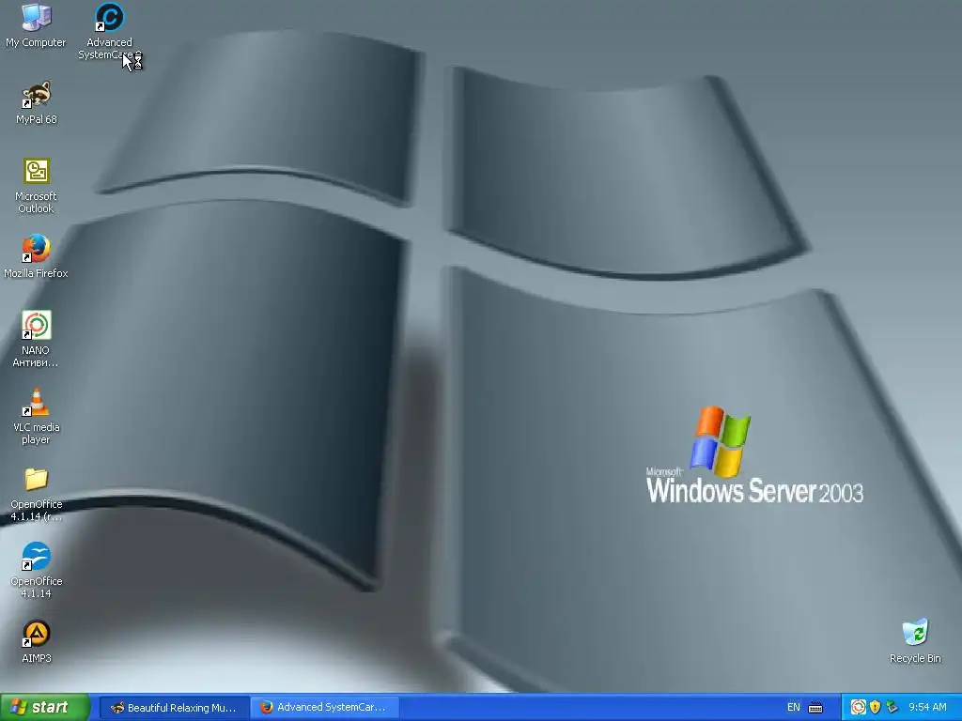This screenshot has height=721, width=962.
Task: Click the 9:54 AM system clock
Action: pyautogui.click(x=927, y=708)
